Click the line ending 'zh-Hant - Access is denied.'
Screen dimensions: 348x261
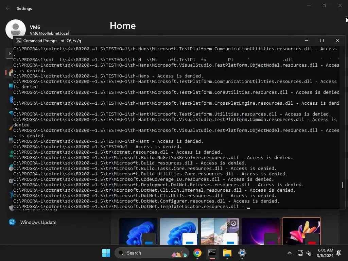108,141
